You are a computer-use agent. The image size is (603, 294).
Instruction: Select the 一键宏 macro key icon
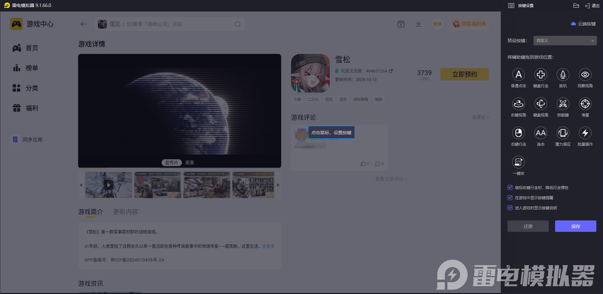(518, 162)
